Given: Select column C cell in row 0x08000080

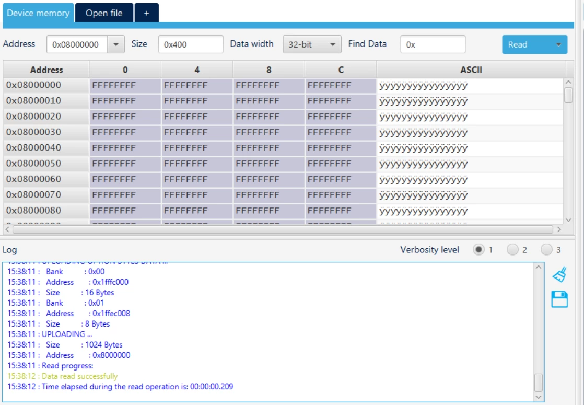Looking at the screenshot, I should pos(341,211).
